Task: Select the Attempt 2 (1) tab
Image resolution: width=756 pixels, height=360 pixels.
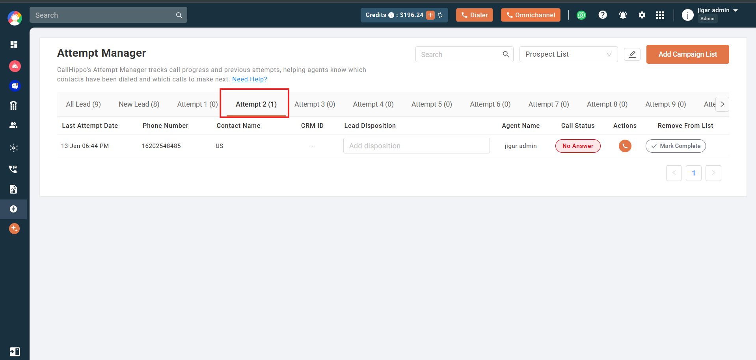Action: click(256, 104)
